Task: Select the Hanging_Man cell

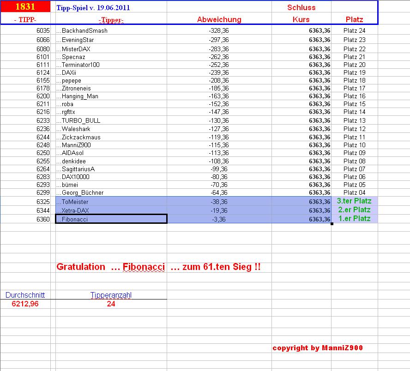Action: (x=111, y=96)
